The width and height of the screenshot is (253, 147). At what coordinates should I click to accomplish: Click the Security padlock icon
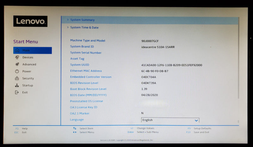(x=17, y=78)
